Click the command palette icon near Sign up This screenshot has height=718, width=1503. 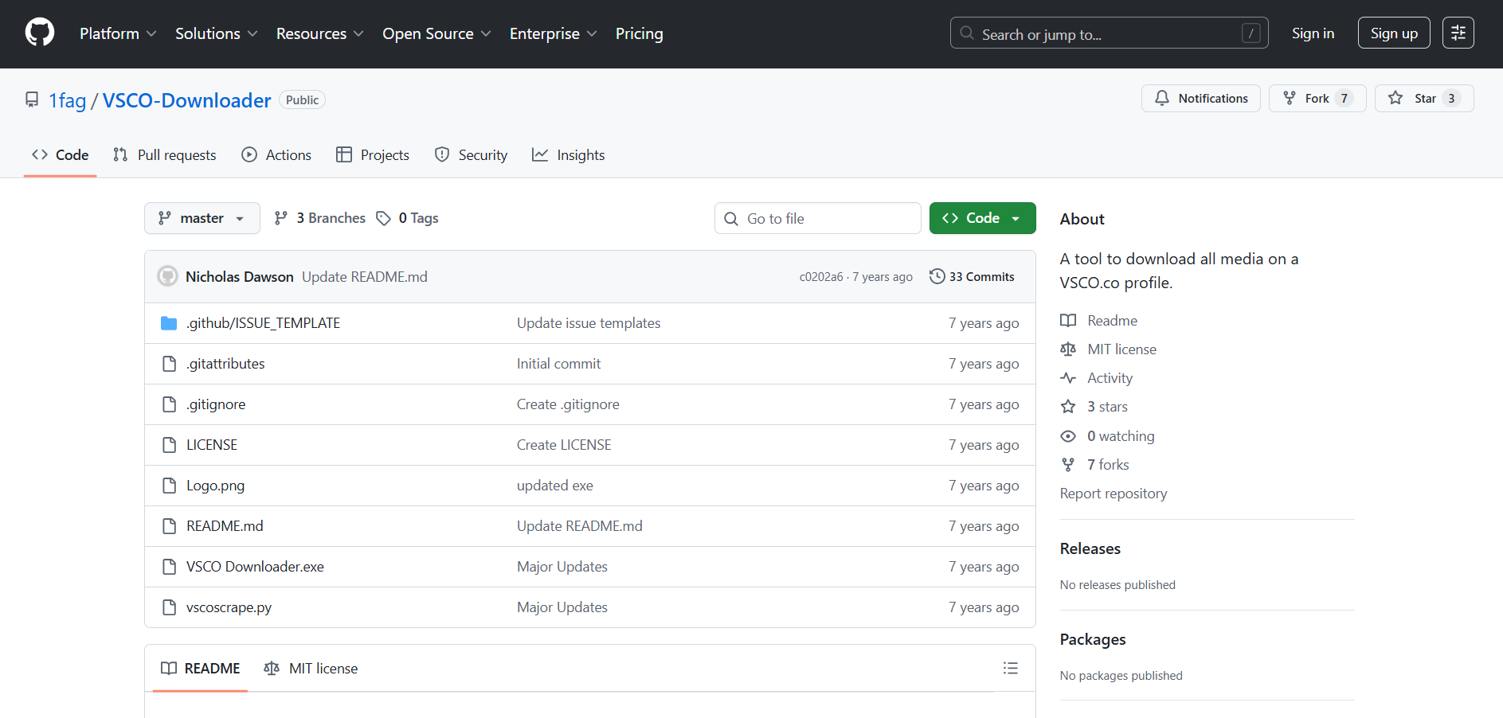[1458, 33]
